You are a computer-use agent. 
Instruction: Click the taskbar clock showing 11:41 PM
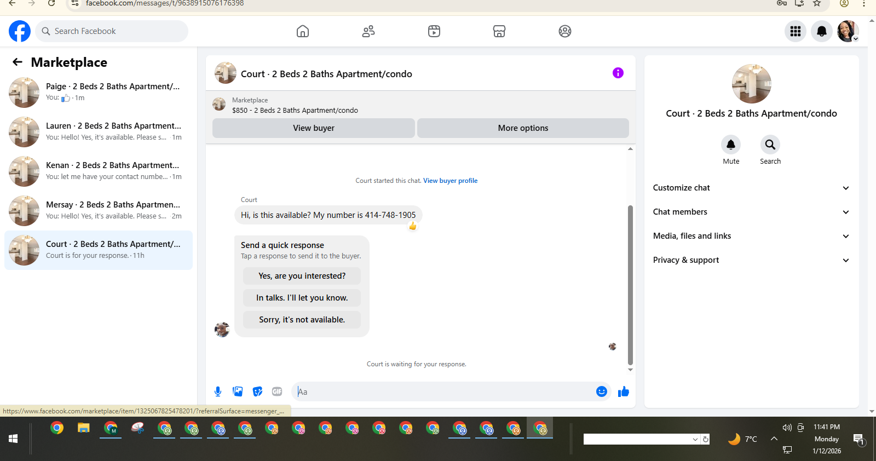827,427
